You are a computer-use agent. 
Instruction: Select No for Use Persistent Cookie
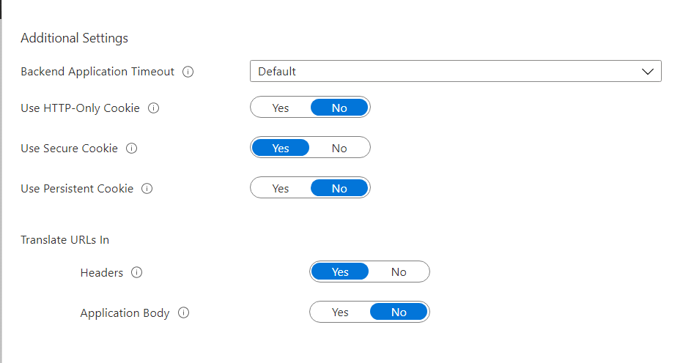point(339,189)
